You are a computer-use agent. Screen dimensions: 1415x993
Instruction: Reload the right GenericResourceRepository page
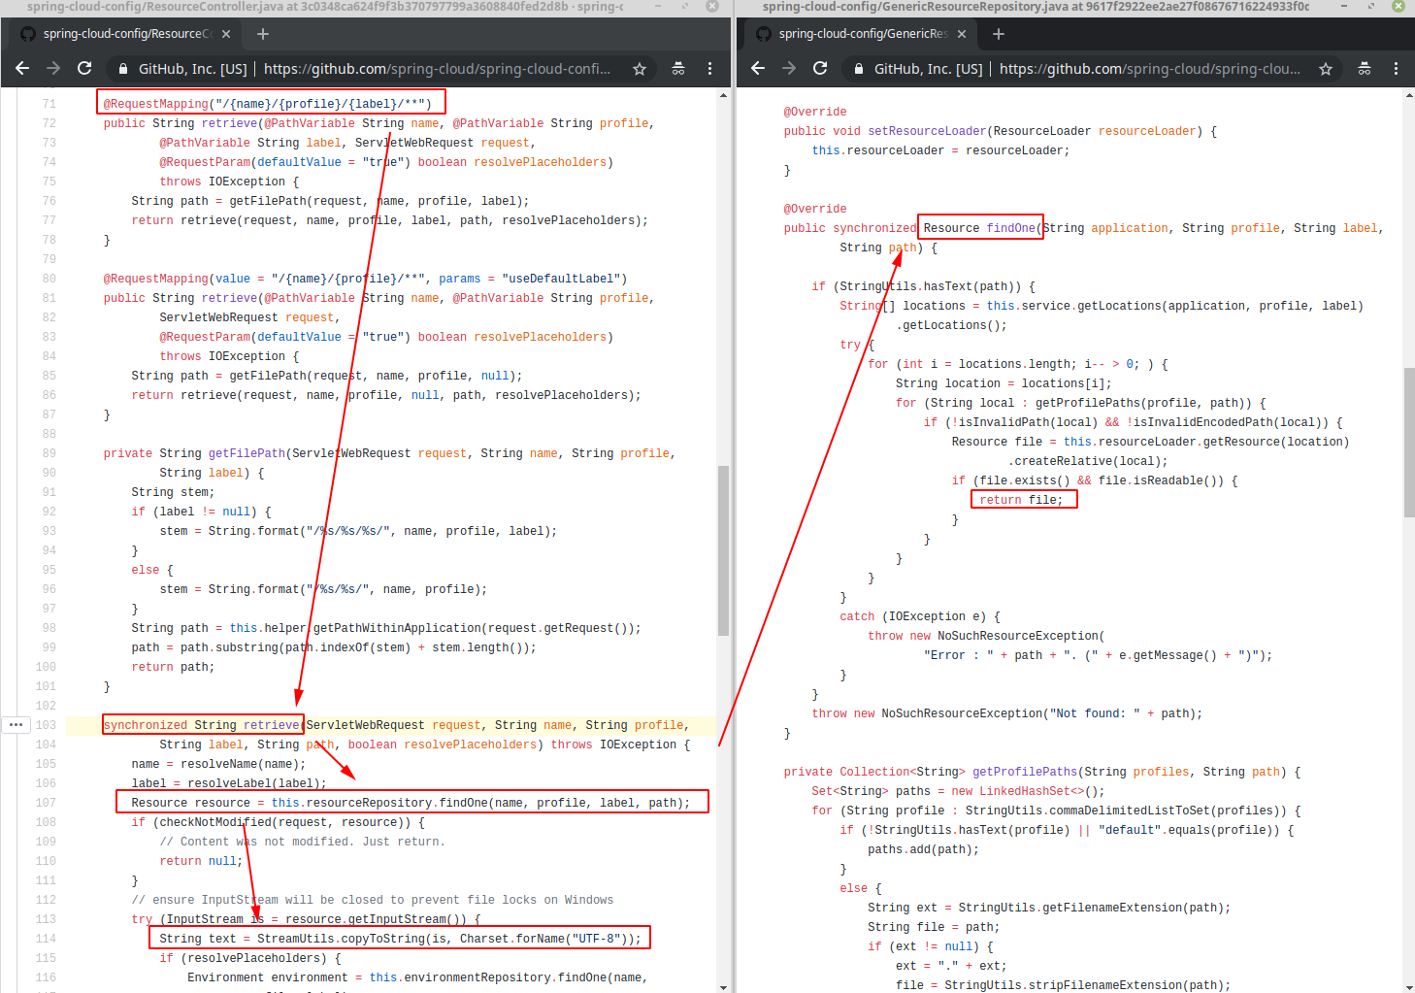[x=820, y=68]
